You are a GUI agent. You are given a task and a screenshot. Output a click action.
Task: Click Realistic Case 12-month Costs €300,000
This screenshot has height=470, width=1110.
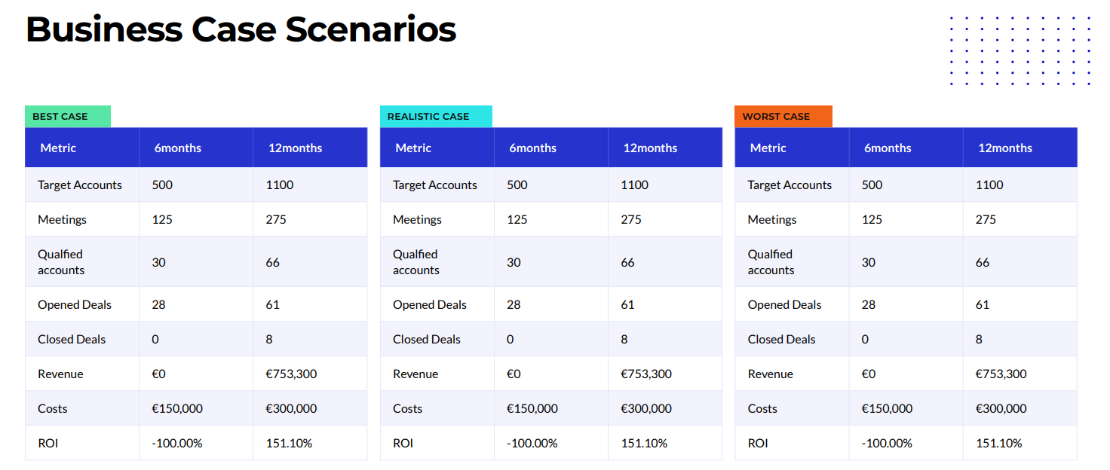coord(646,408)
